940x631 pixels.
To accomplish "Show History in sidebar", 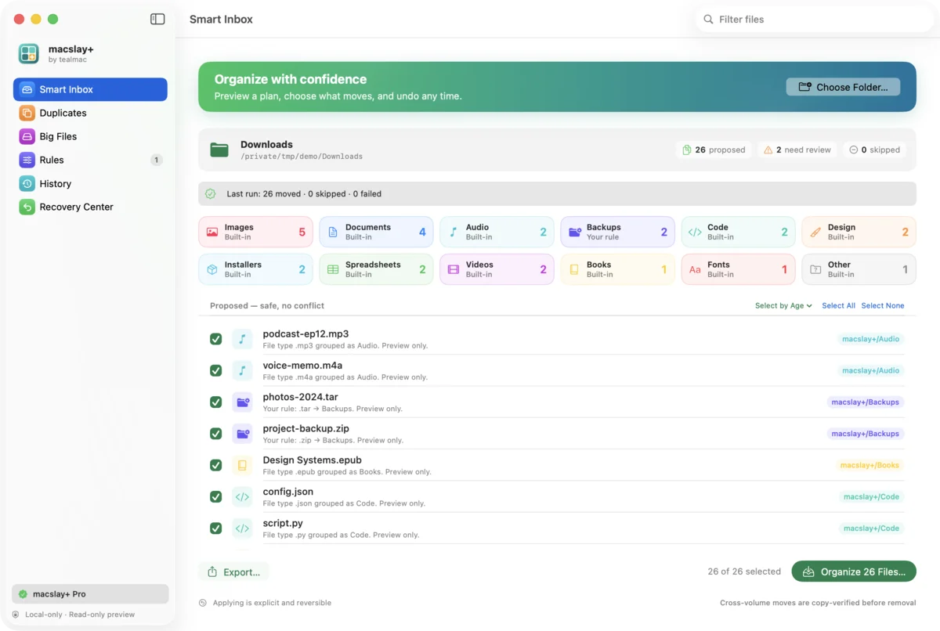I will (x=90, y=183).
